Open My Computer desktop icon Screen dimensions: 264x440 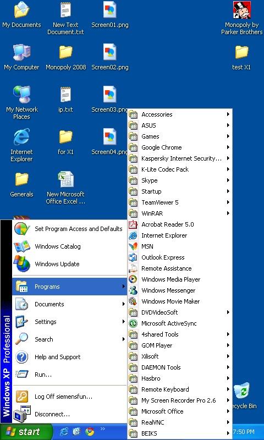pos(21,57)
